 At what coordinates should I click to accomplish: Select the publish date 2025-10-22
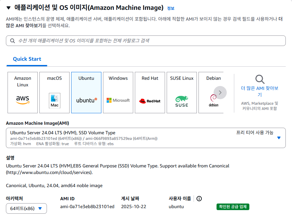click(134, 207)
